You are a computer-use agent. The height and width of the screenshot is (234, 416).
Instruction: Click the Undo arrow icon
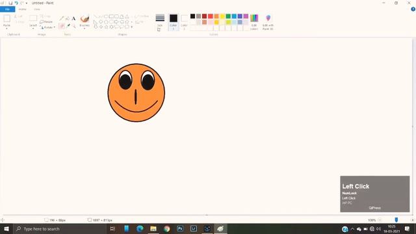16,3
